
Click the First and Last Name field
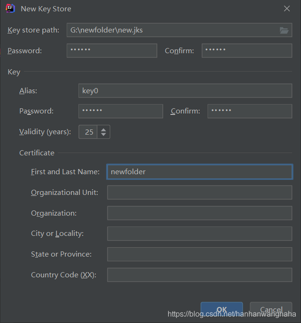(x=200, y=172)
